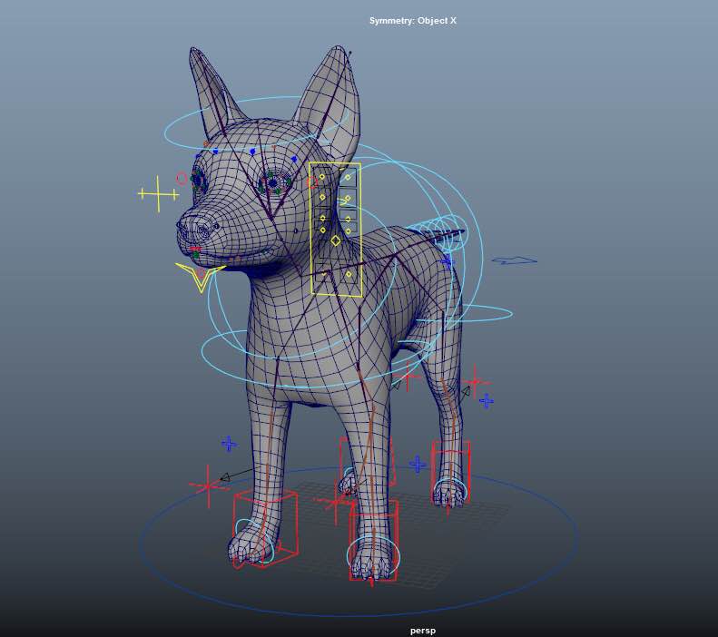
Task: Select the blue plus control right of the rear leg
Action: [x=487, y=401]
